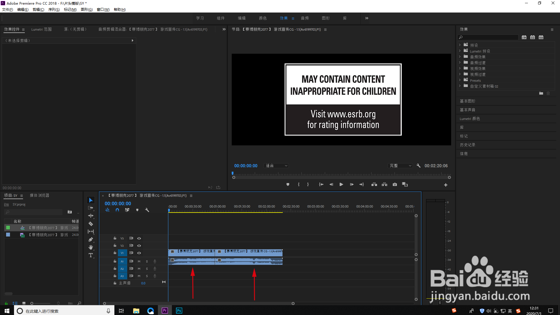This screenshot has height=315, width=560.
Task: Expand the 音频效果 folder
Action: 460,57
